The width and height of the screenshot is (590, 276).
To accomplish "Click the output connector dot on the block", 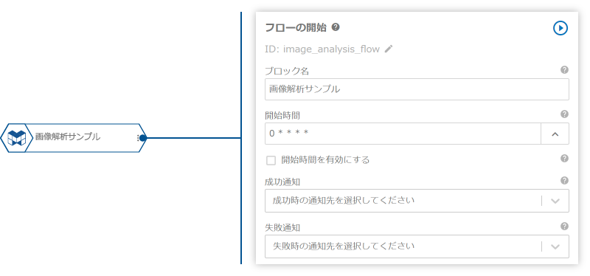I will click(142, 138).
